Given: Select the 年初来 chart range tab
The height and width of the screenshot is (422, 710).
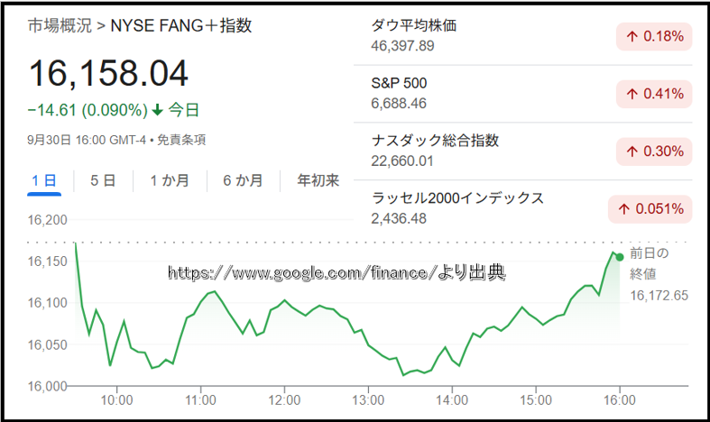Looking at the screenshot, I should [x=318, y=180].
